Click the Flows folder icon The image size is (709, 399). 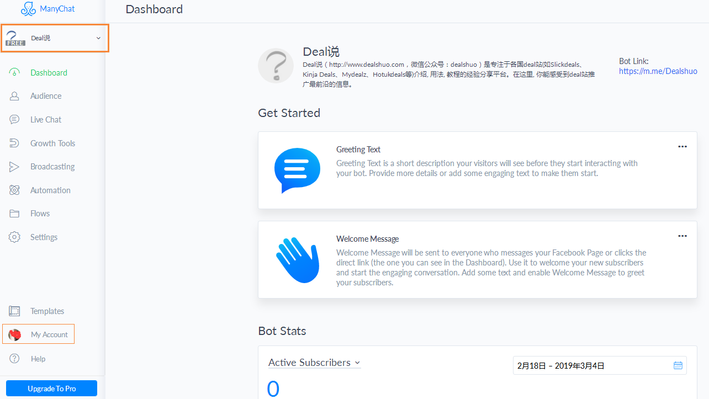tap(15, 214)
